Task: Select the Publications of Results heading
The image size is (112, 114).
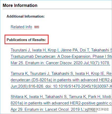Action: point(26,40)
